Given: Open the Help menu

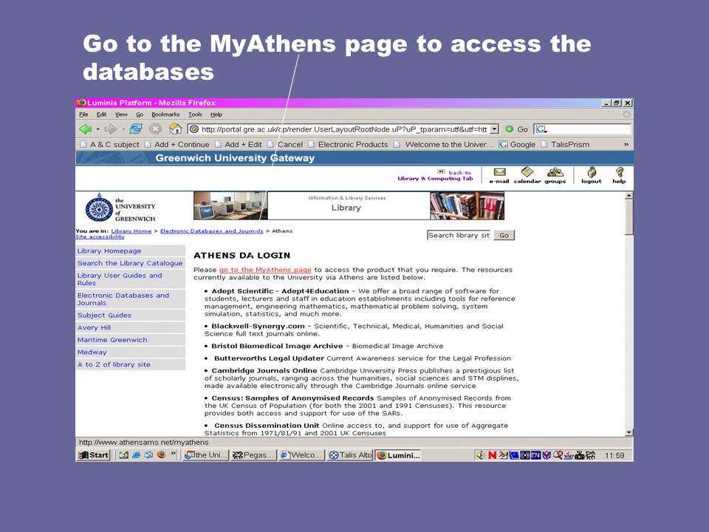Looking at the screenshot, I should coord(216,115).
